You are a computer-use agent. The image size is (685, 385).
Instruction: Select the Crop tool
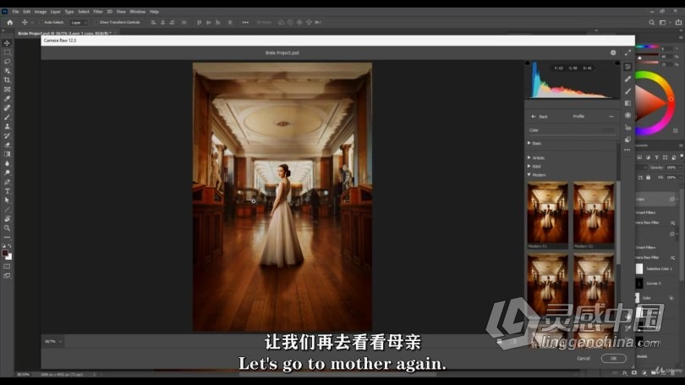(x=7, y=80)
